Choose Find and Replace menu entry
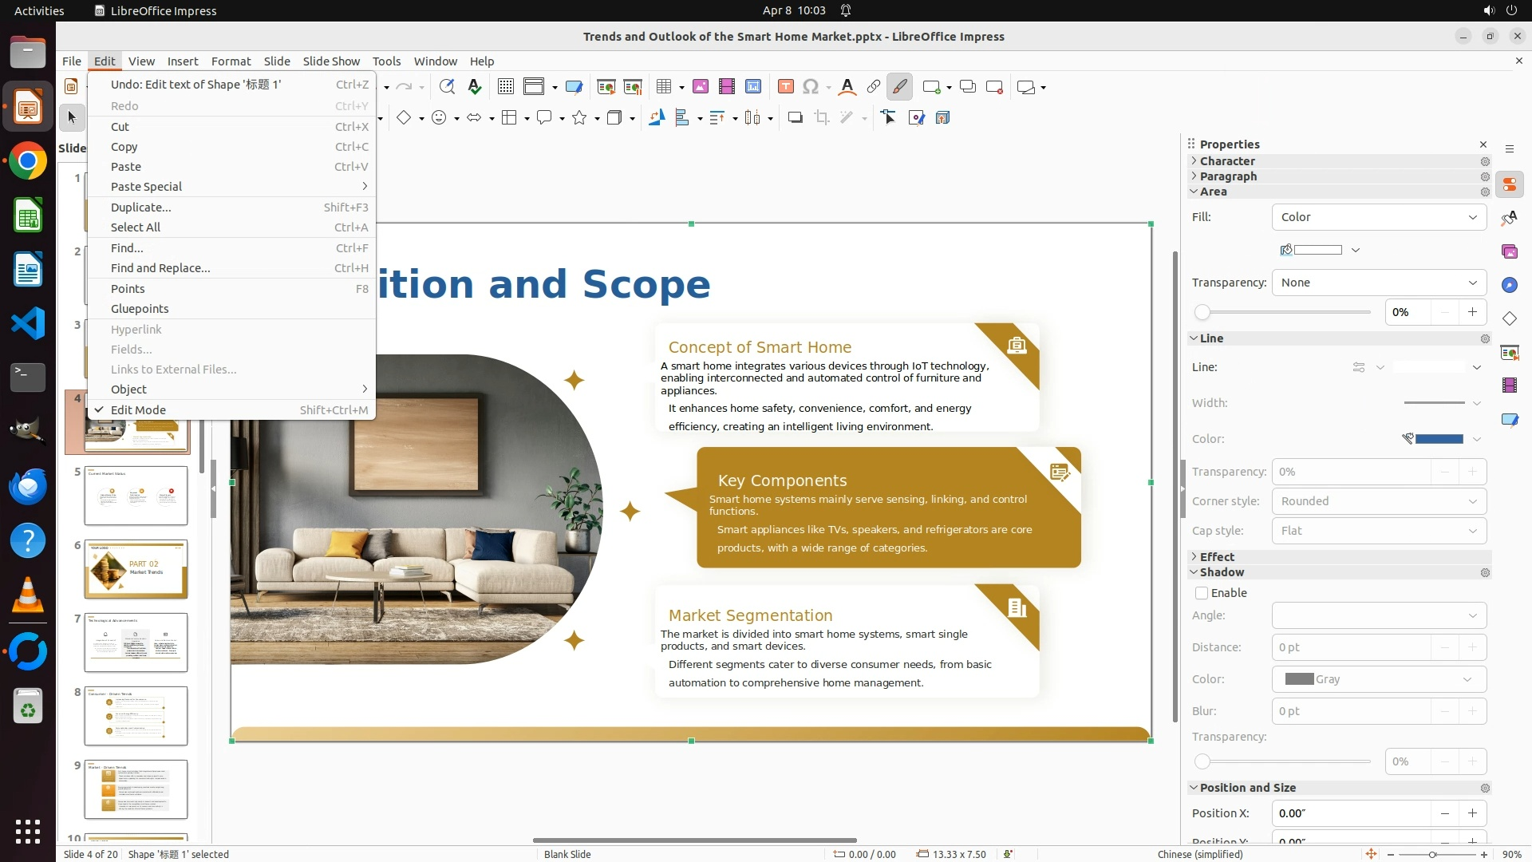The width and height of the screenshot is (1532, 862). (160, 268)
